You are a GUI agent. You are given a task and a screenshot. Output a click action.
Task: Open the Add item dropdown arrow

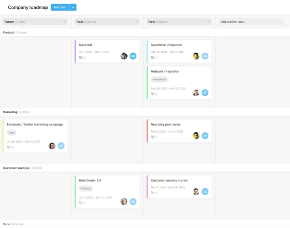click(73, 7)
